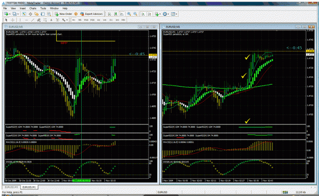Click the New Order button
The width and height of the screenshot is (319, 196).
coord(63,14)
